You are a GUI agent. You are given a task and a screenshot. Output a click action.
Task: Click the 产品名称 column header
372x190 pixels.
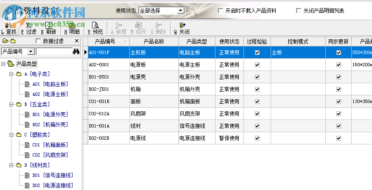[x=154, y=41]
